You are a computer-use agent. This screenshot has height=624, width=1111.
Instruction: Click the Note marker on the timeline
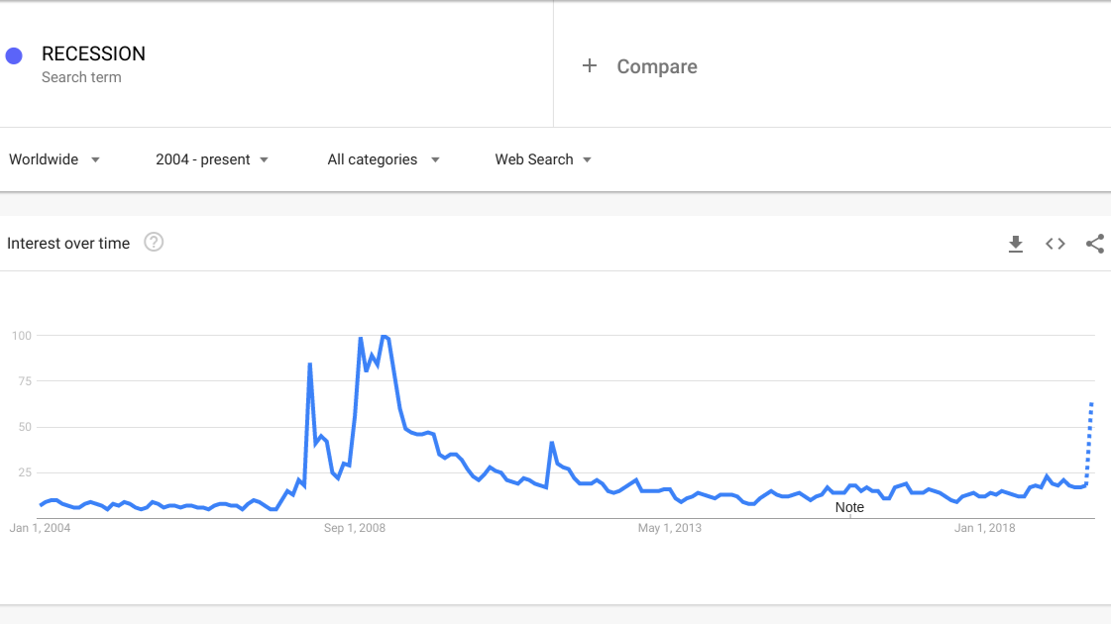pos(849,507)
